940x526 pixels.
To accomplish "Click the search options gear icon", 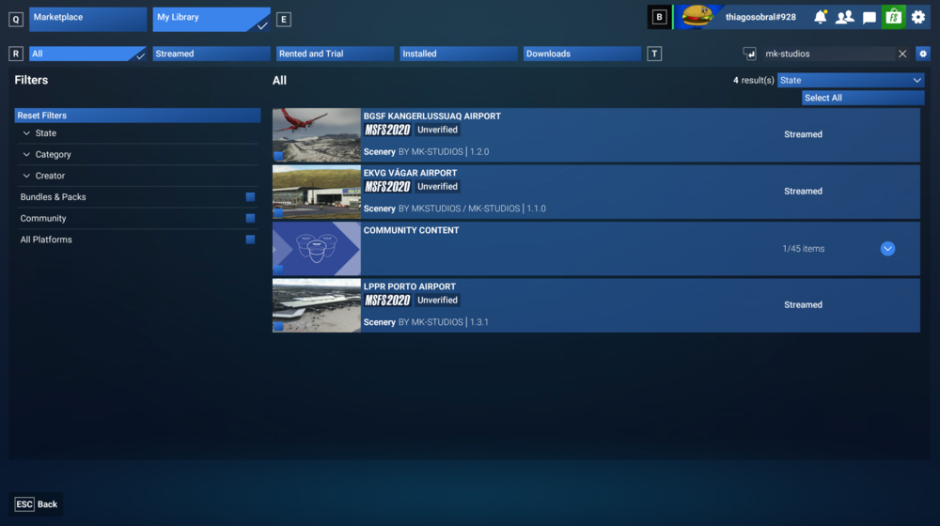I will click(923, 54).
